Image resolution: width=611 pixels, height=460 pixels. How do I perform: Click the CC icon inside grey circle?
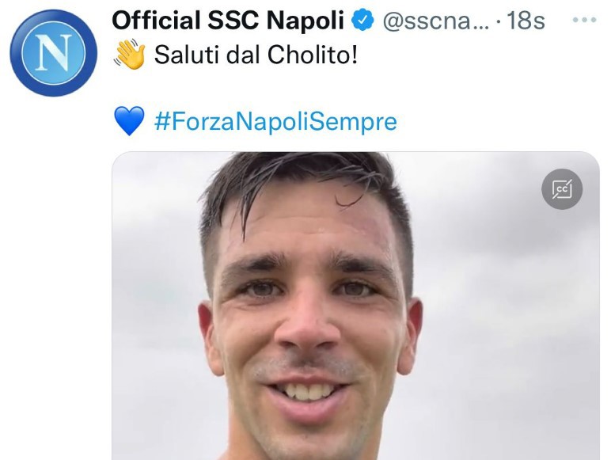pyautogui.click(x=562, y=189)
